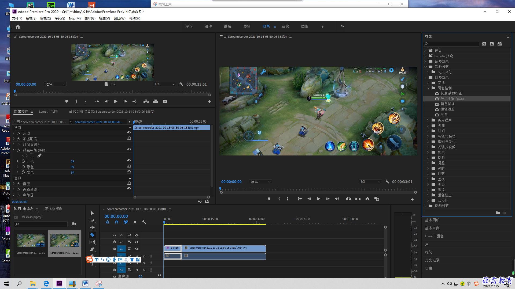Toggle animation stopwatch for 绿色
The height and width of the screenshot is (289, 515).
(x=23, y=167)
